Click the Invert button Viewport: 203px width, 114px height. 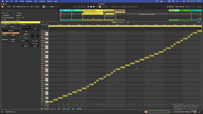(x=35, y=28)
